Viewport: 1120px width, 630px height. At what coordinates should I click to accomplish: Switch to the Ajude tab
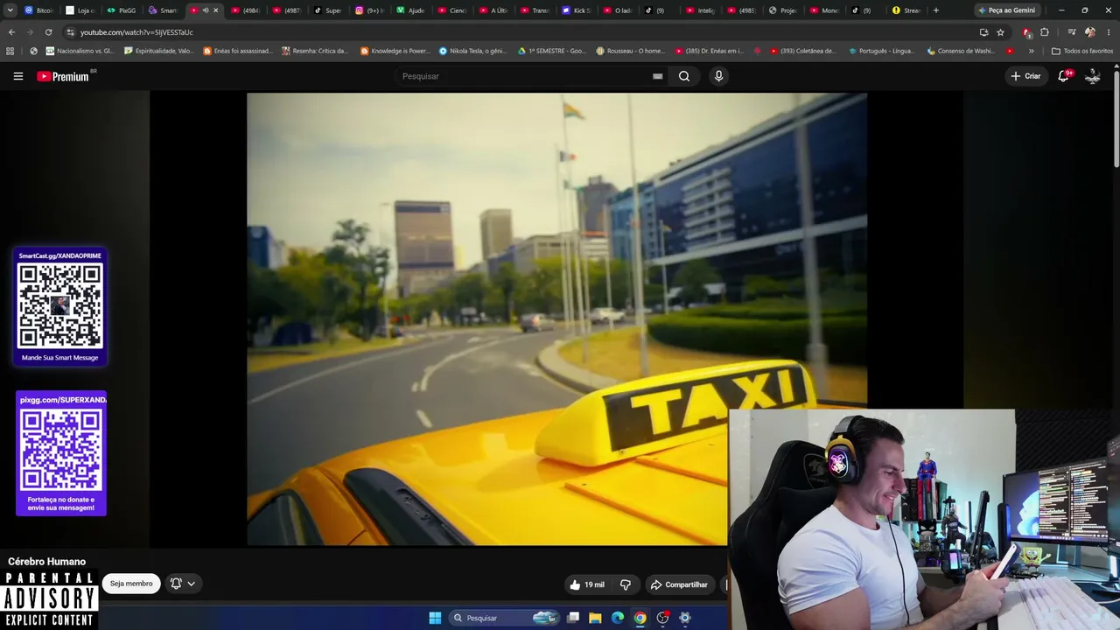(410, 10)
